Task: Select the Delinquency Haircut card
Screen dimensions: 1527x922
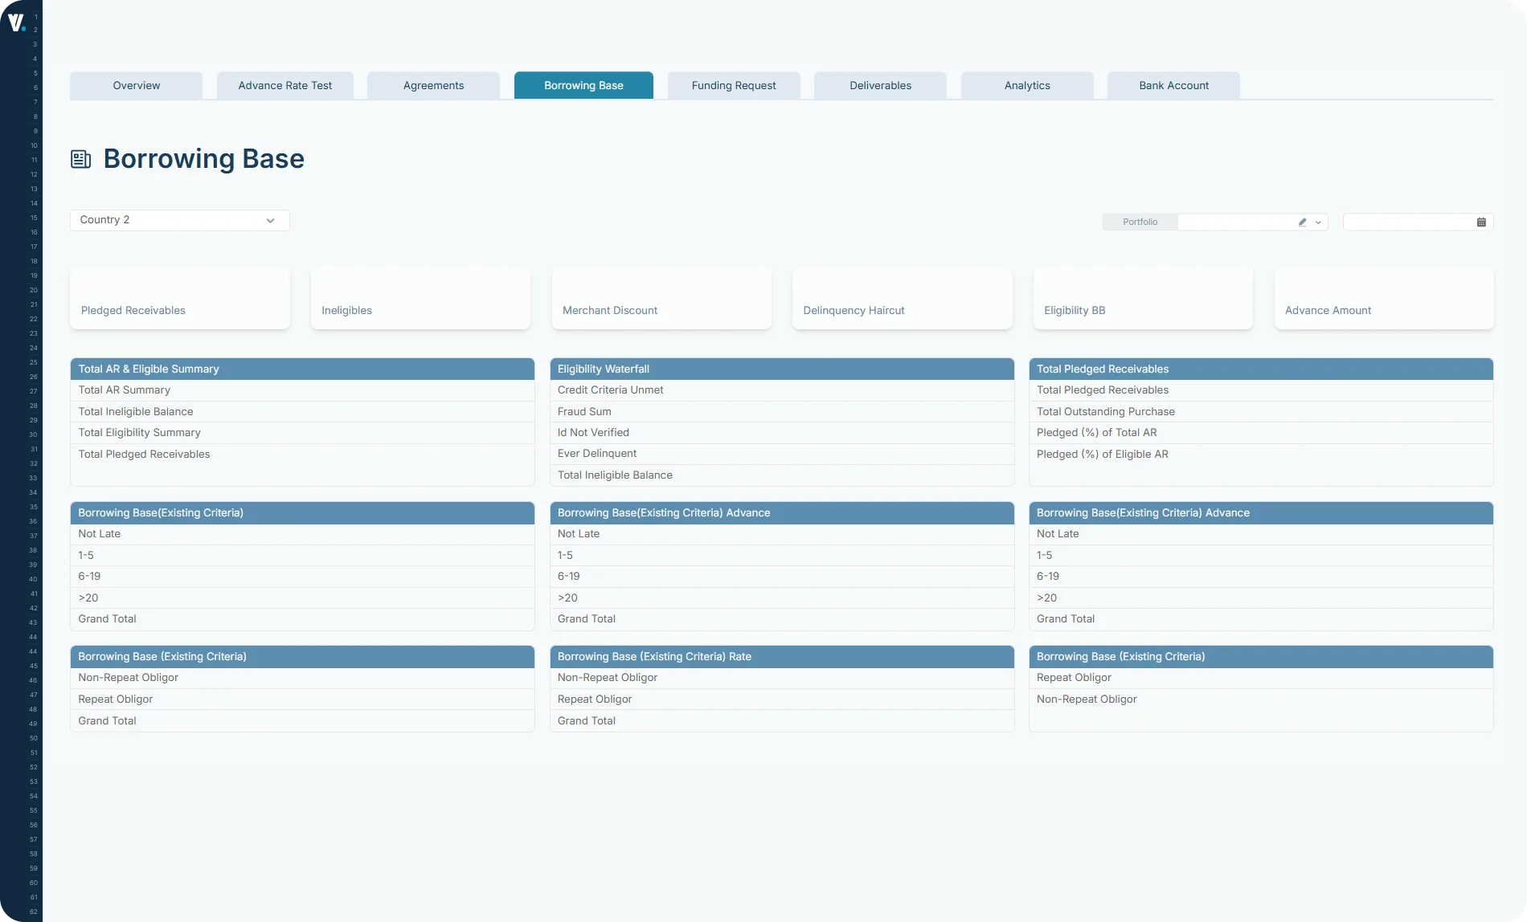Action: click(902, 299)
